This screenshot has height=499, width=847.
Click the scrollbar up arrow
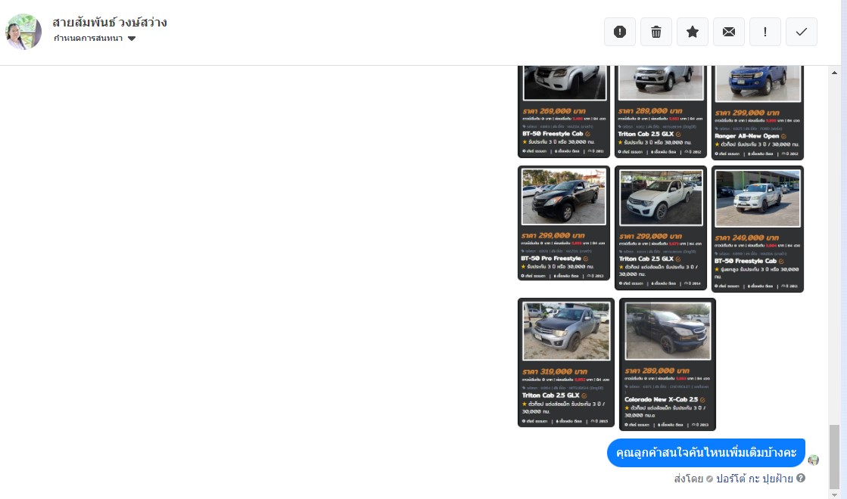point(835,73)
